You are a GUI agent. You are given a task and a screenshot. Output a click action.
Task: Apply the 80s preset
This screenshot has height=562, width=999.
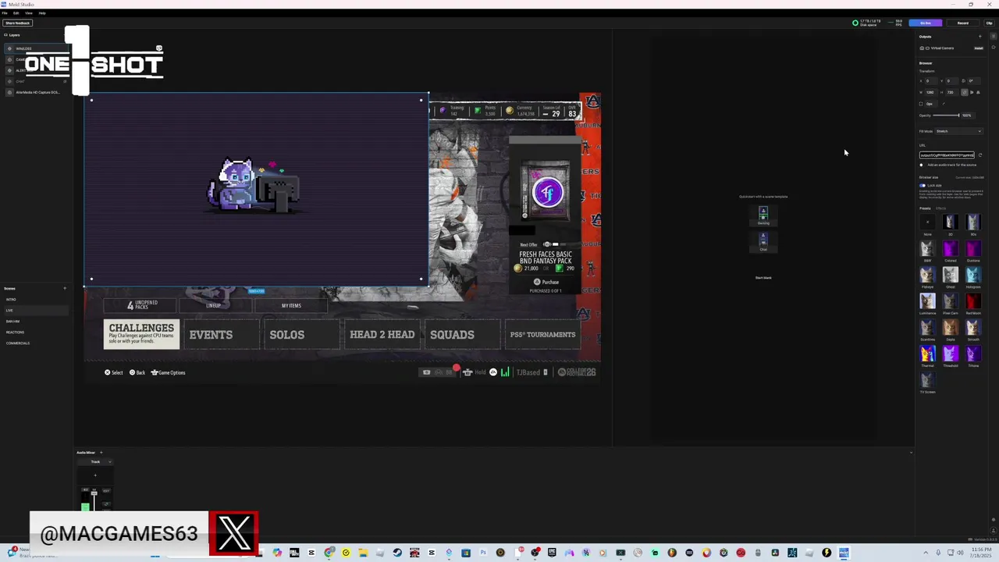pyautogui.click(x=973, y=223)
